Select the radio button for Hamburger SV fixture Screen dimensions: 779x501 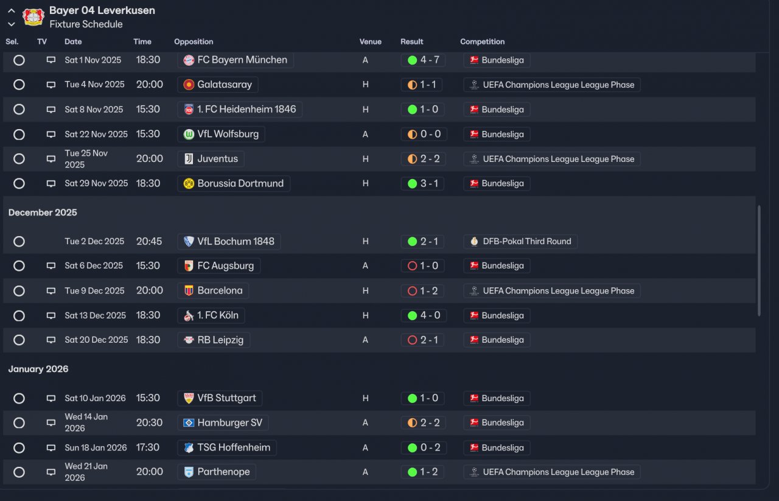19,423
